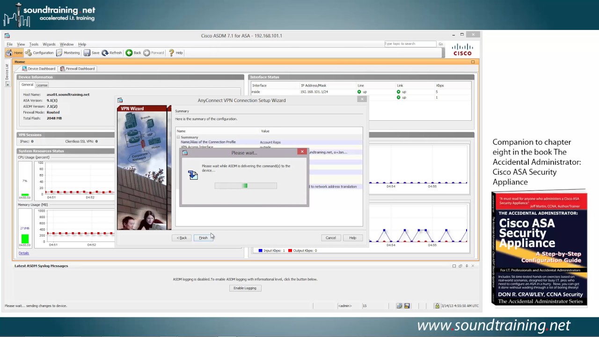Viewport: 599px width, 337px height.
Task: Click the Please wait dialog title icon
Action: (x=185, y=153)
